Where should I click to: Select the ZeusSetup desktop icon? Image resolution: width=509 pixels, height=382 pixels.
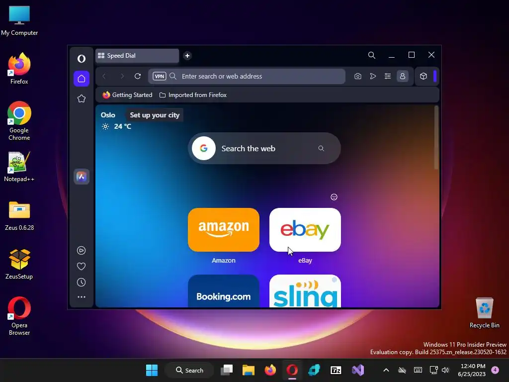[19, 264]
